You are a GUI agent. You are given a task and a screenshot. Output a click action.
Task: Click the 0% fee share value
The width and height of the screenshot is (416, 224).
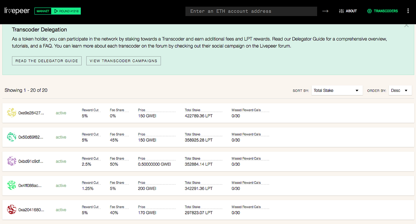(x=113, y=116)
